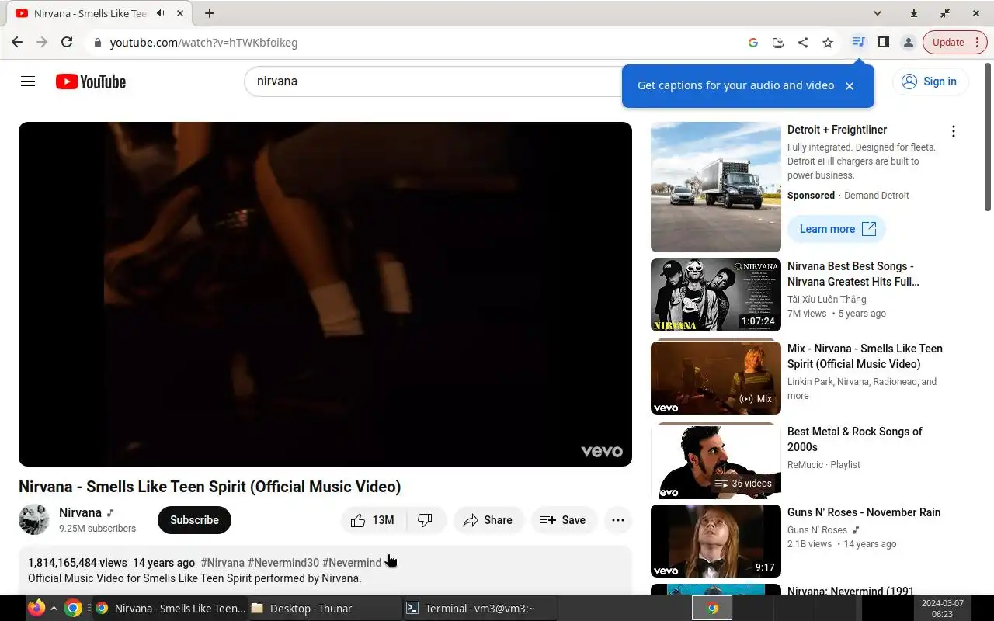The image size is (994, 621).
Task: Share this page from the address bar
Action: [803, 43]
